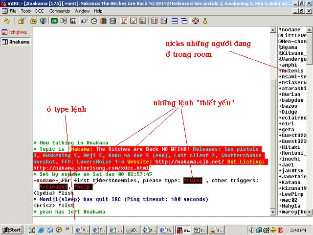Select +Didge in the nick list

point(288,112)
